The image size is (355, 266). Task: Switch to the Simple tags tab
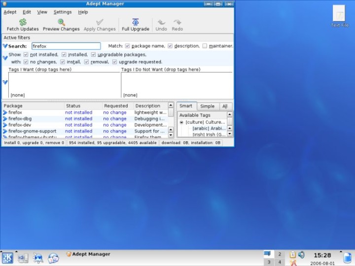click(x=208, y=106)
